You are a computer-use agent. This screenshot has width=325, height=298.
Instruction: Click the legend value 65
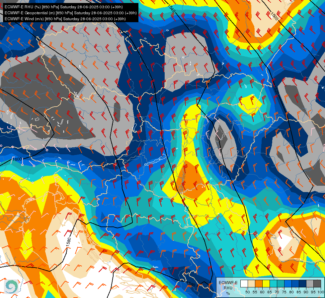270,292
